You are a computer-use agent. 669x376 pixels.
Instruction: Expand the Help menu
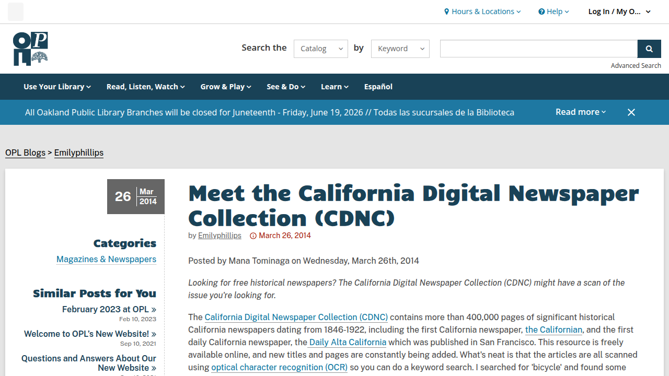[x=553, y=11]
